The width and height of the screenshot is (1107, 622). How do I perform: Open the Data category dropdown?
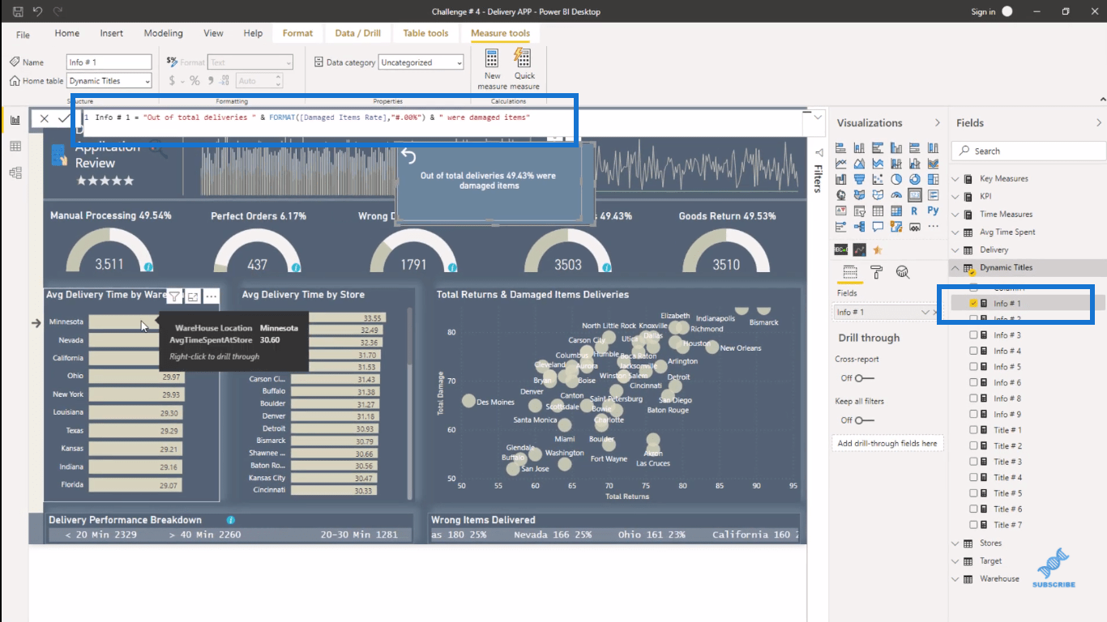click(x=459, y=62)
